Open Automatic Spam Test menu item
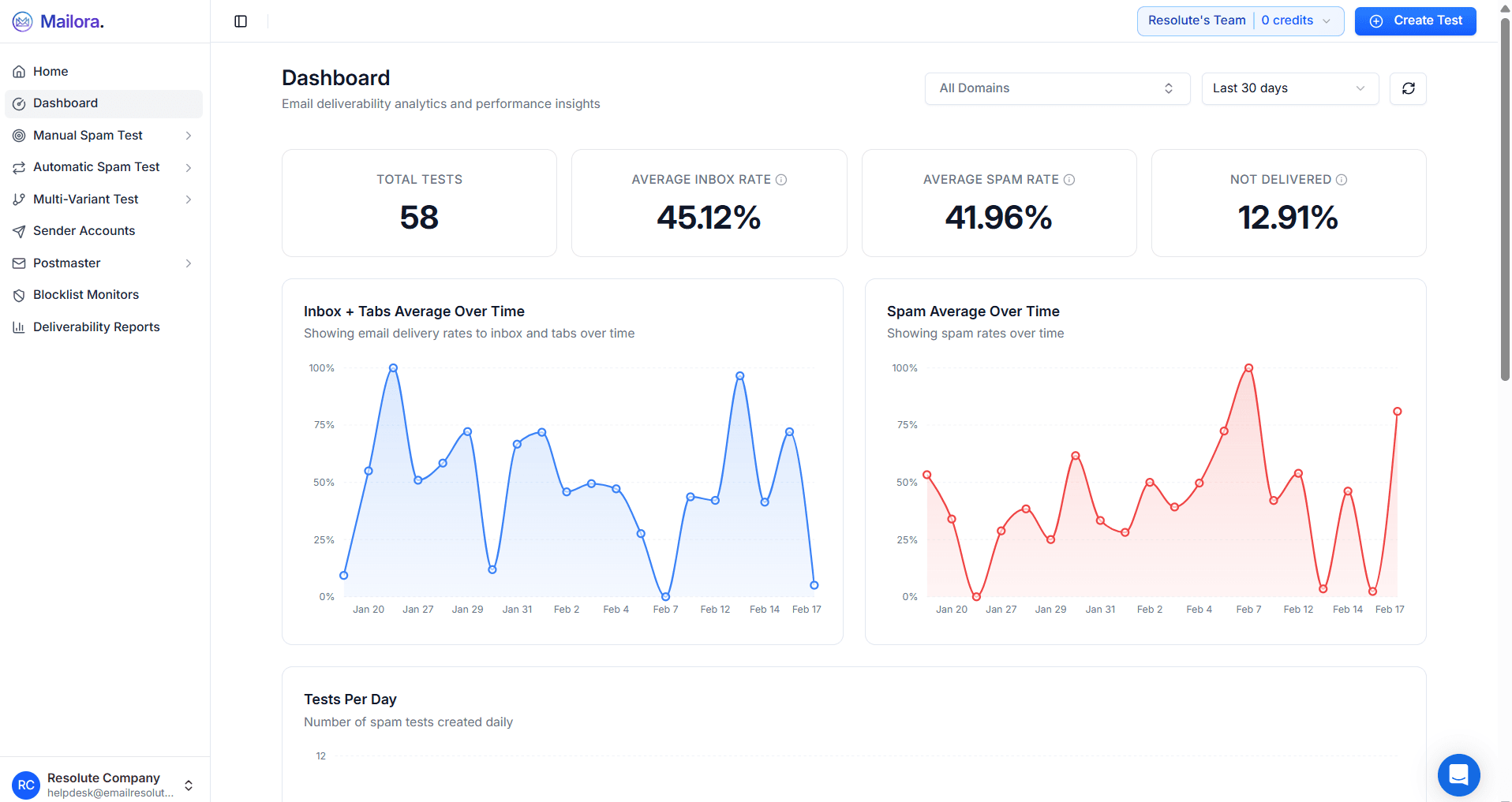This screenshot has width=1512, height=802. [96, 166]
